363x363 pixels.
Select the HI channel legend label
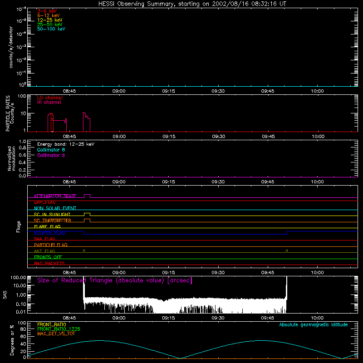pos(49,103)
